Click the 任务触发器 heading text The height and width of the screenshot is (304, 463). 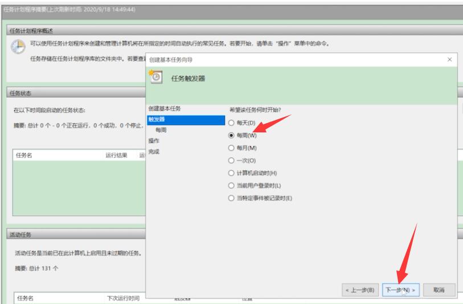(188, 78)
